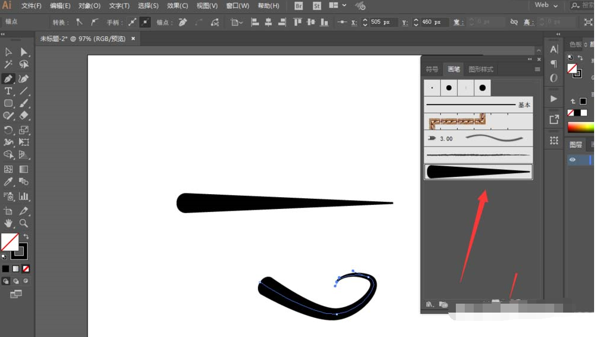Select the Zoom magnifier tool
This screenshot has width=606, height=337.
24,223
